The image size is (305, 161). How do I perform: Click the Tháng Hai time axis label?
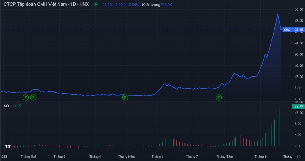(28, 156)
